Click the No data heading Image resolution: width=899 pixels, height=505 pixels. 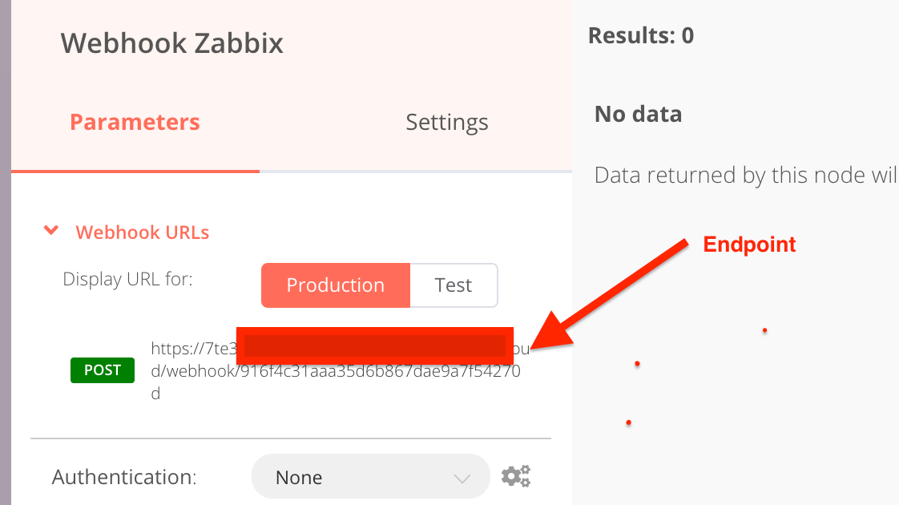(638, 114)
